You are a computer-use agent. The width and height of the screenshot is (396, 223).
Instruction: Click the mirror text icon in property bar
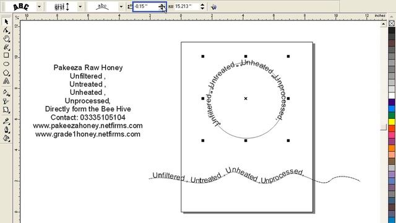click(213, 7)
